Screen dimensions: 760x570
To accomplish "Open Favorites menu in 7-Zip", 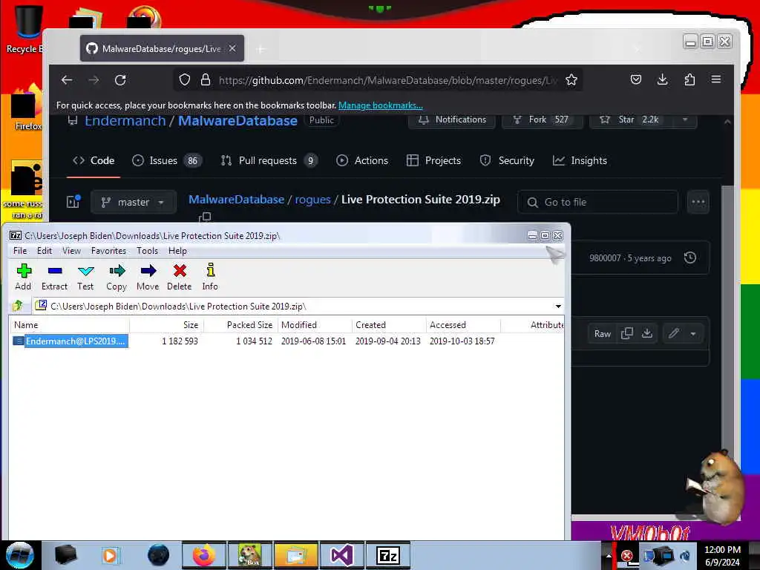I will pos(108,251).
